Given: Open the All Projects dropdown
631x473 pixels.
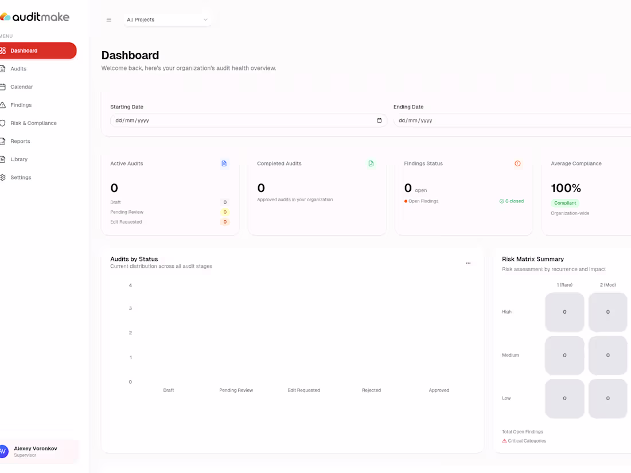Looking at the screenshot, I should [x=168, y=19].
